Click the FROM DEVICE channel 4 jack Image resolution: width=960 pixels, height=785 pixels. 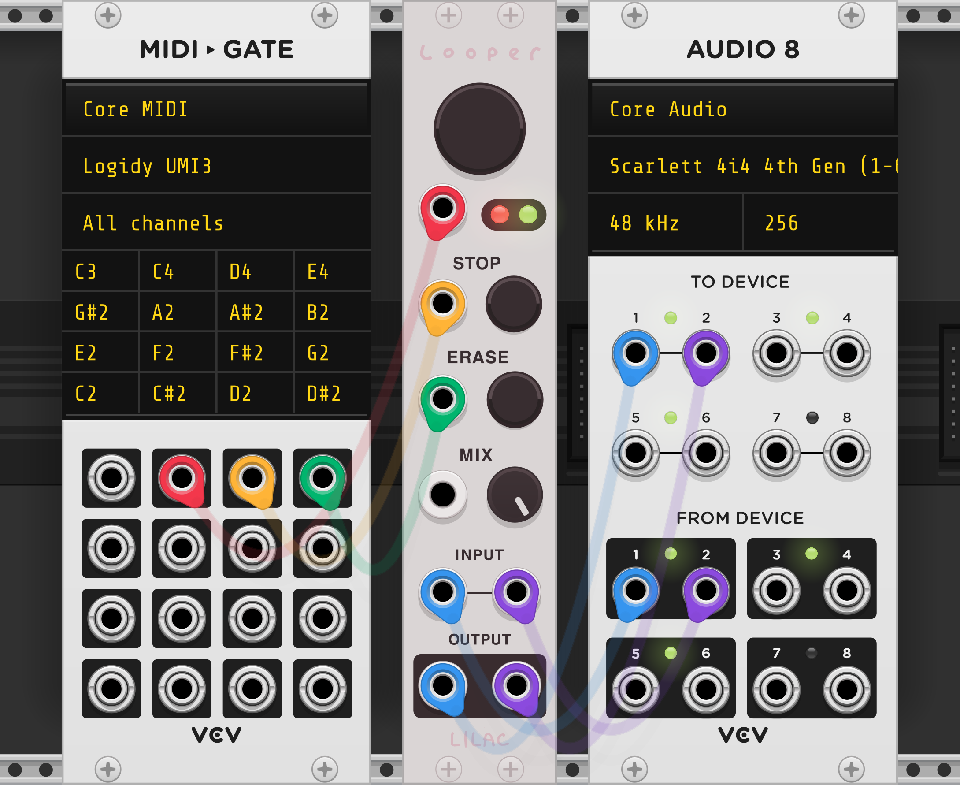click(x=847, y=590)
